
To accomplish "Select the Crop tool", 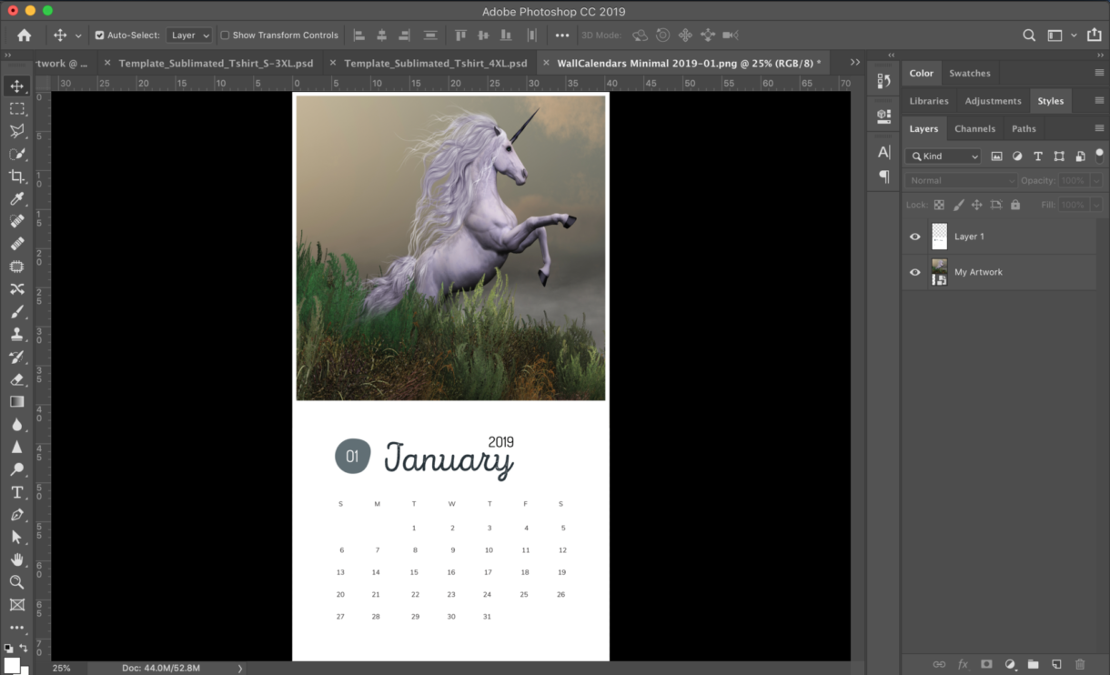I will coord(17,176).
